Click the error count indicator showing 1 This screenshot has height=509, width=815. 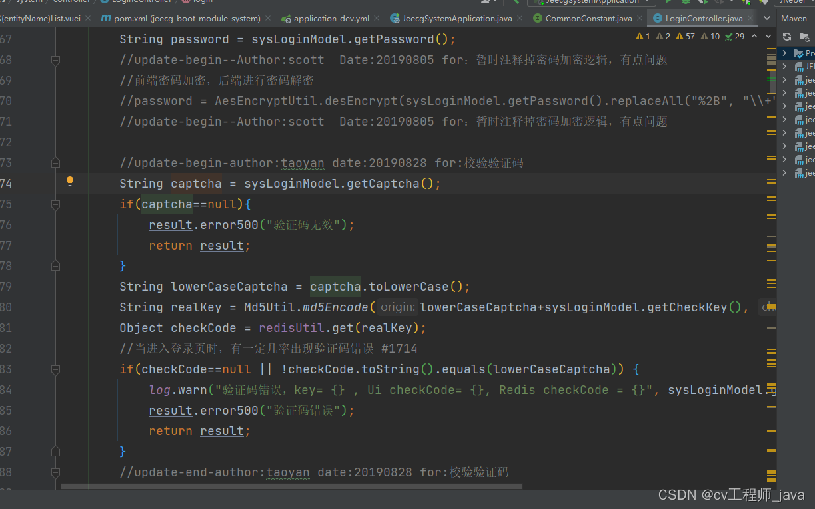pos(643,36)
